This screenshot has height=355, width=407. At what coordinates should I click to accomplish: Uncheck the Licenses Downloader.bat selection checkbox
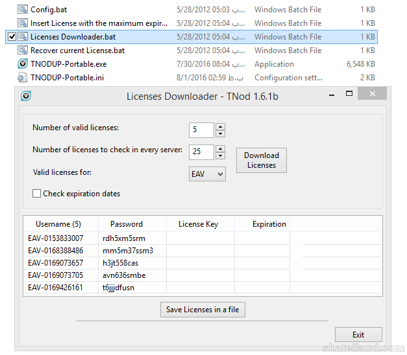(12, 37)
